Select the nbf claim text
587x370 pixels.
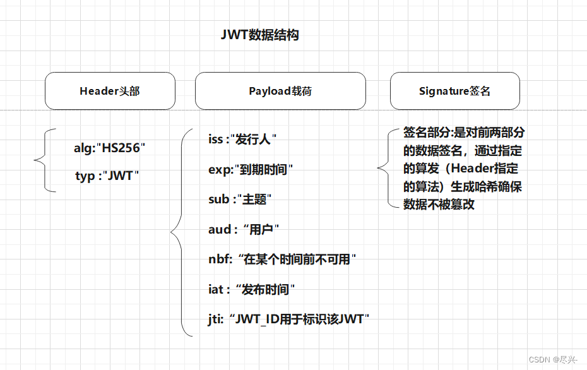pyautogui.click(x=283, y=259)
